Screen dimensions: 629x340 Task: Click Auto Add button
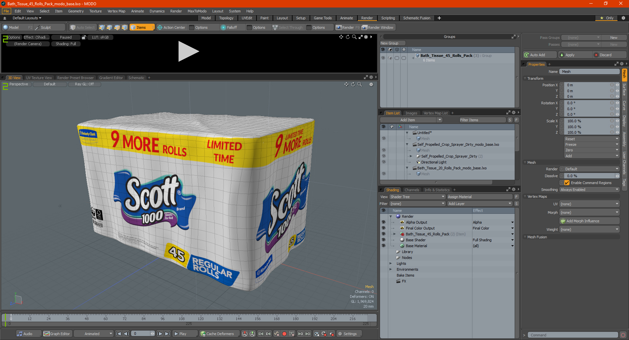[540, 55]
